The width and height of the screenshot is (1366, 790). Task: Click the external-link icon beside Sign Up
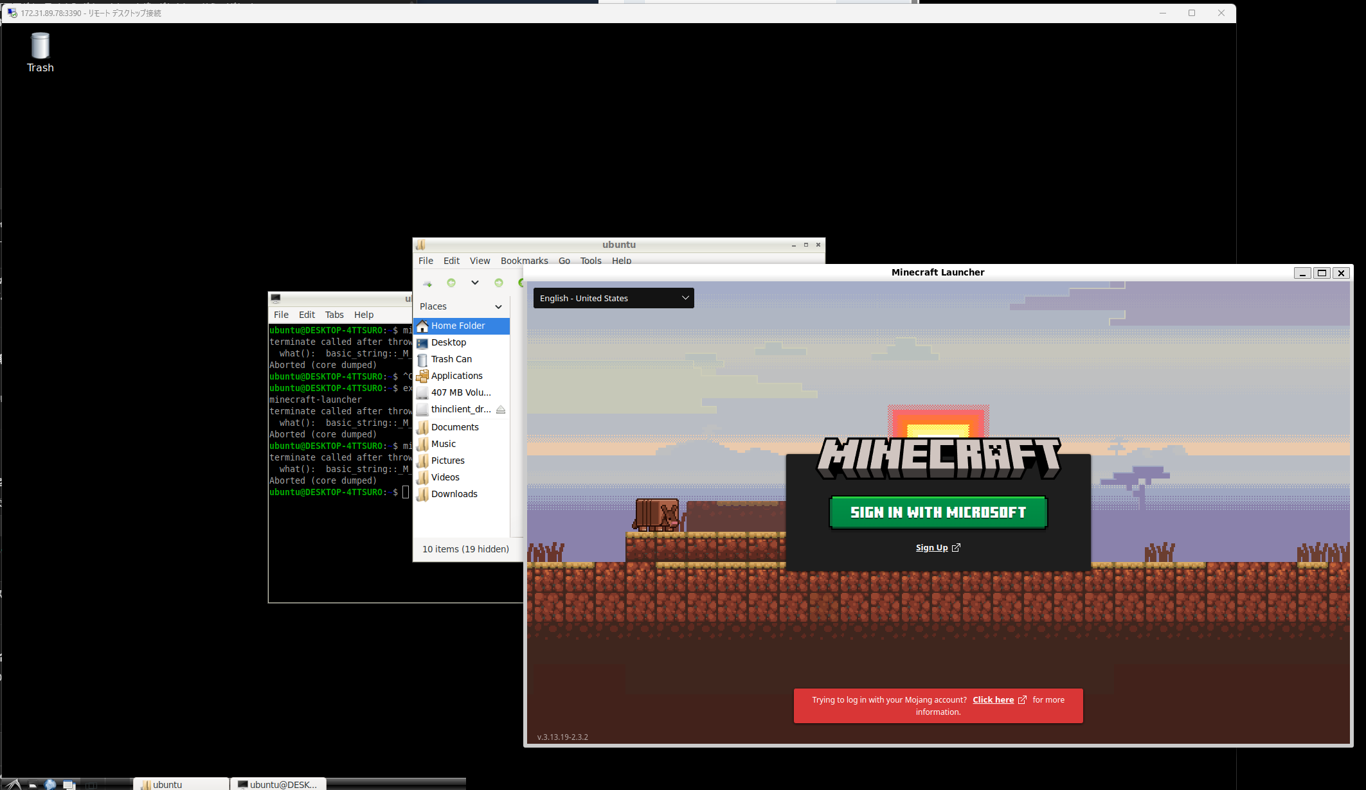pyautogui.click(x=956, y=548)
